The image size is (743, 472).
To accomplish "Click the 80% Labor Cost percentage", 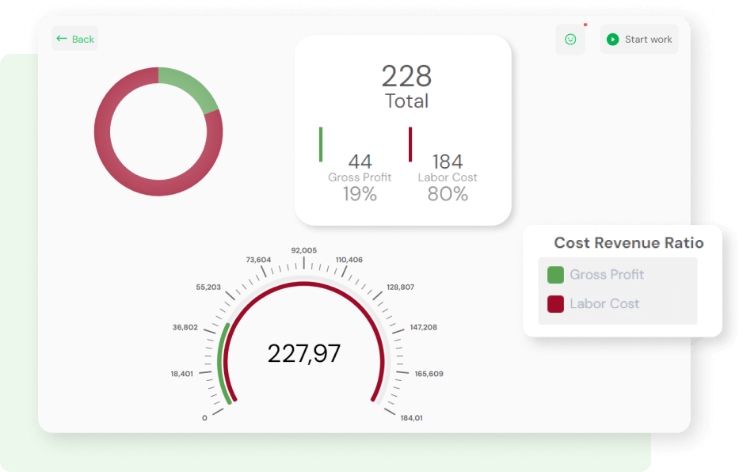I will (448, 194).
